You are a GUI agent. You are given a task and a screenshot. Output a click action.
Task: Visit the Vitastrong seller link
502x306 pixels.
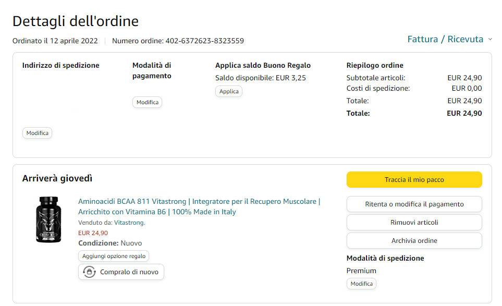[129, 223]
